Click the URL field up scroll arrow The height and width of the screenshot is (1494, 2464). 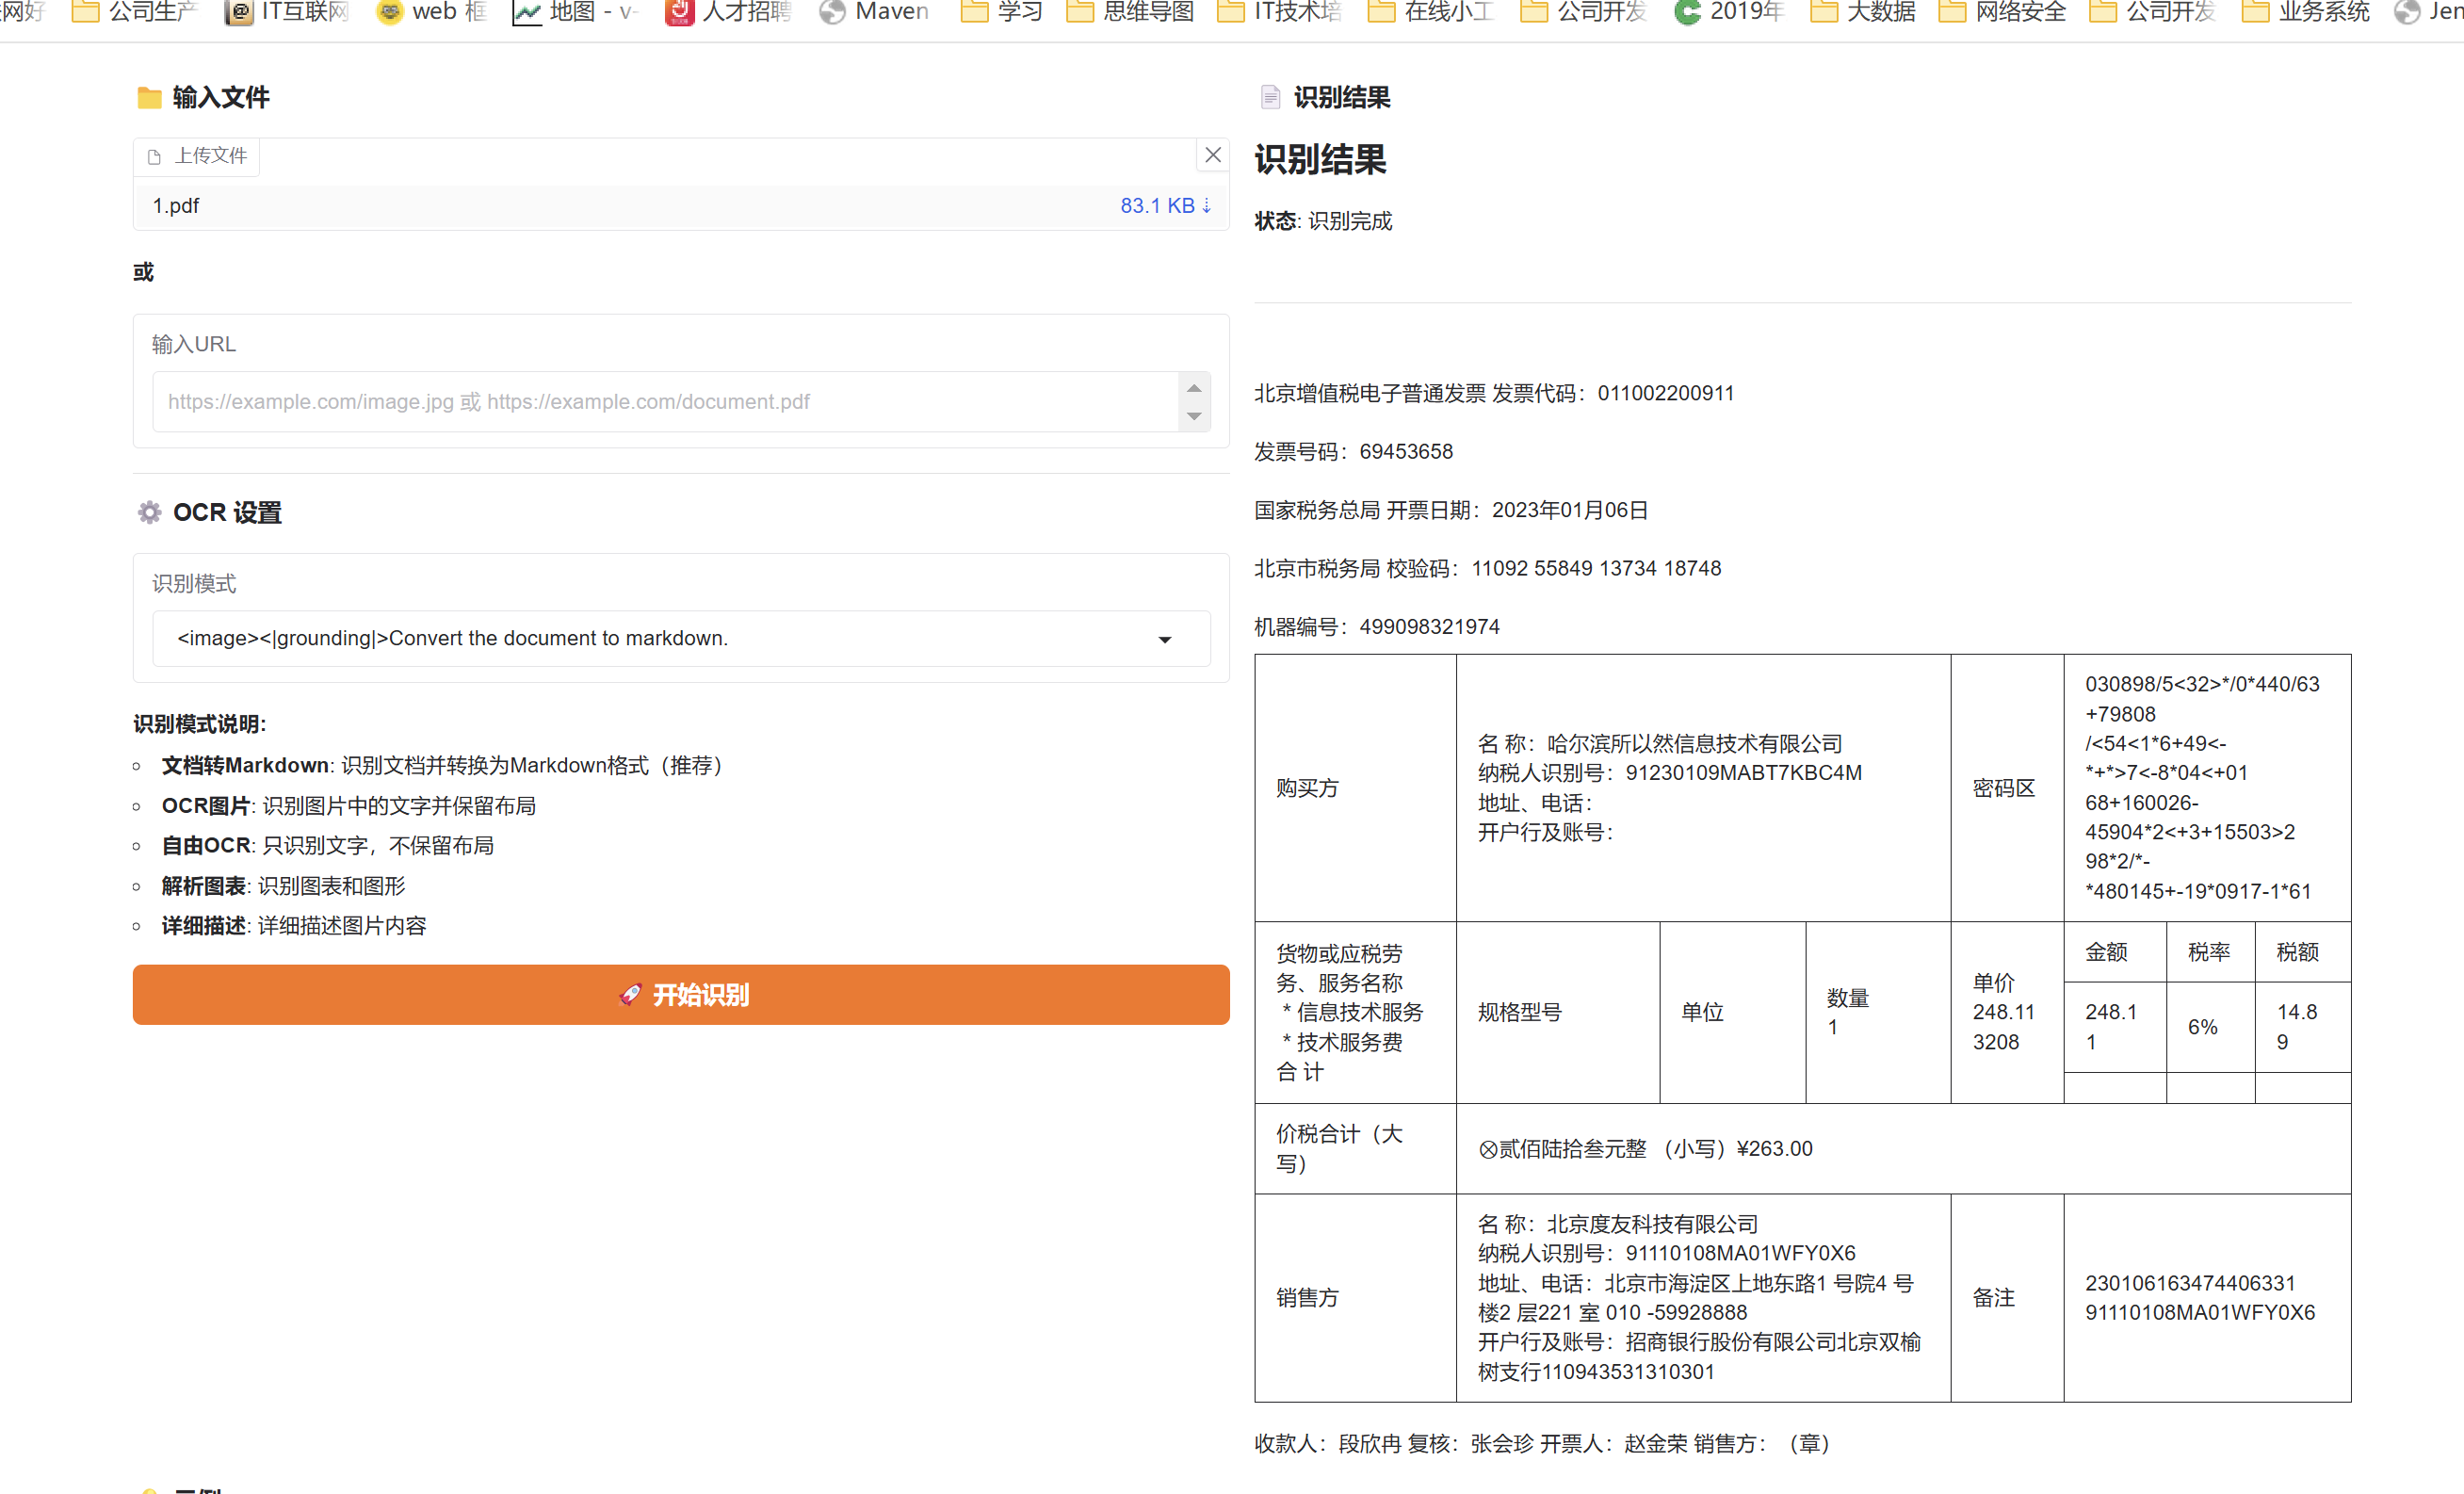[1193, 388]
